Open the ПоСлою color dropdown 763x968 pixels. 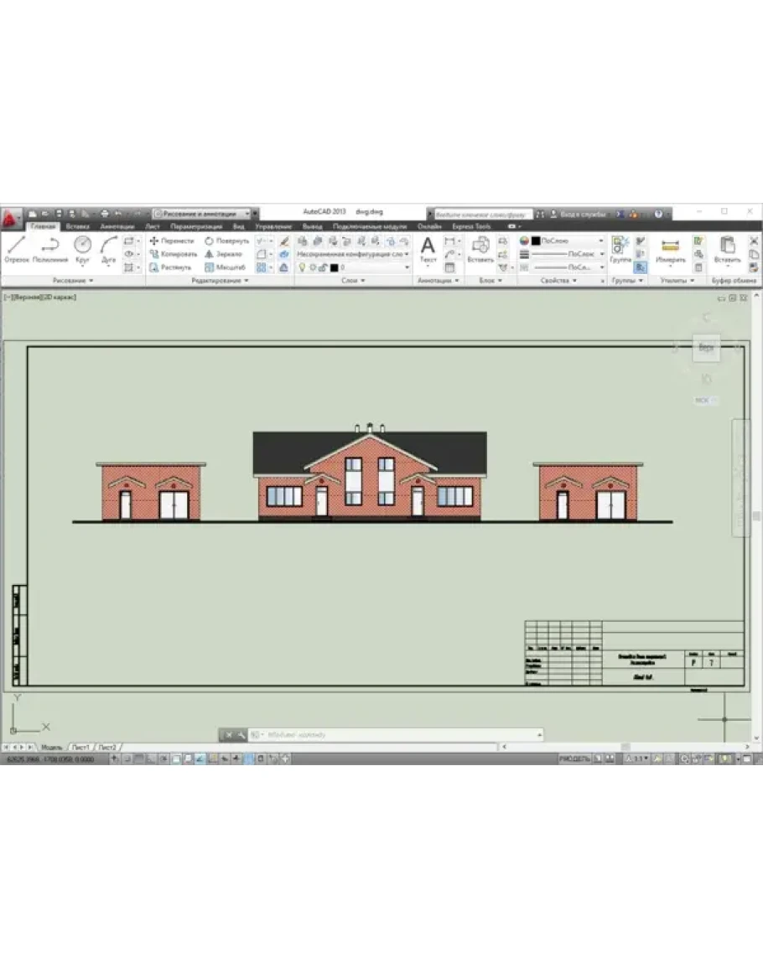[x=568, y=241]
